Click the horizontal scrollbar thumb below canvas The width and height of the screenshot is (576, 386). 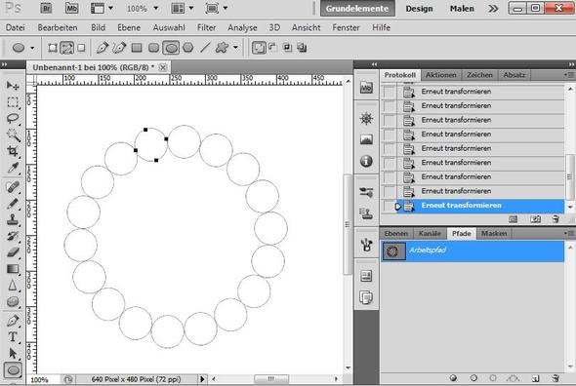click(271, 378)
